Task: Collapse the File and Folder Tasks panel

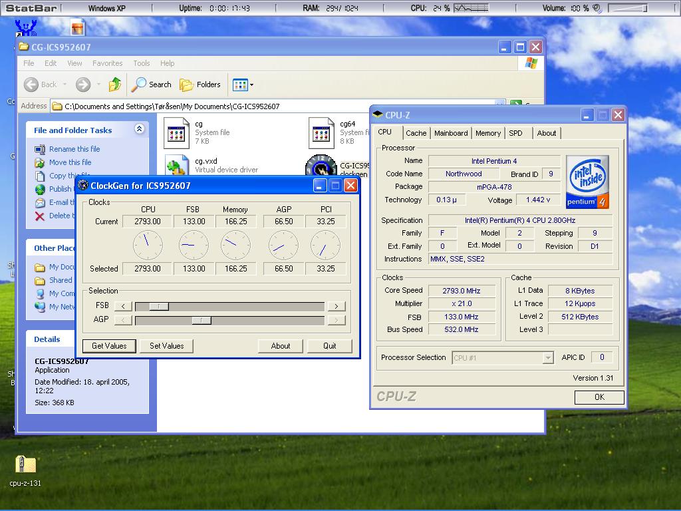Action: click(x=139, y=129)
